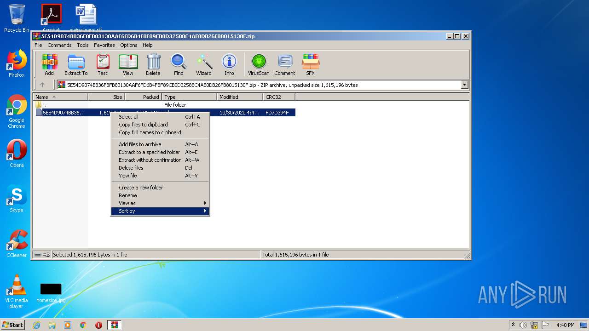Viewport: 589px width, 331px height.
Task: Click the SFX toolbar icon
Action: [x=311, y=64]
